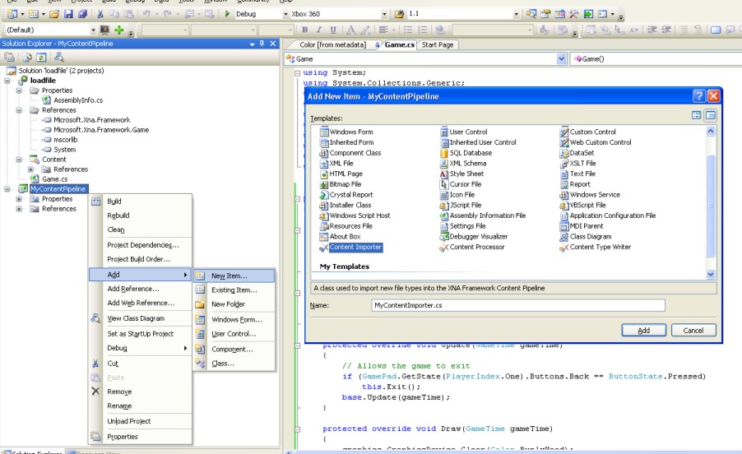Open the Debug configuration dropdown
Viewport: 742px width, 454px height.
(285, 14)
